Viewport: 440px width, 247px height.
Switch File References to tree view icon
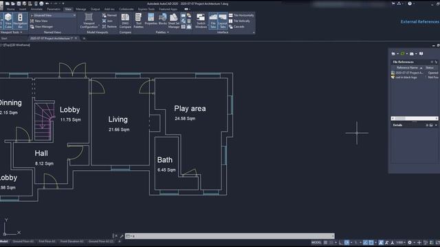pos(436,62)
